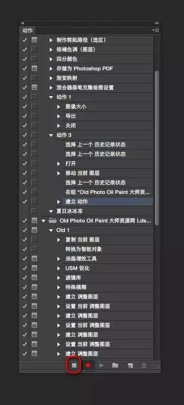184x405 pixels.
Task: Create new set with folder icon
Action: (115, 365)
